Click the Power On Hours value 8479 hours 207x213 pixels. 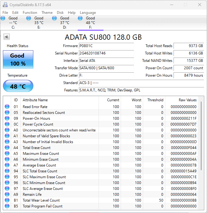pyautogui.click(x=189, y=75)
